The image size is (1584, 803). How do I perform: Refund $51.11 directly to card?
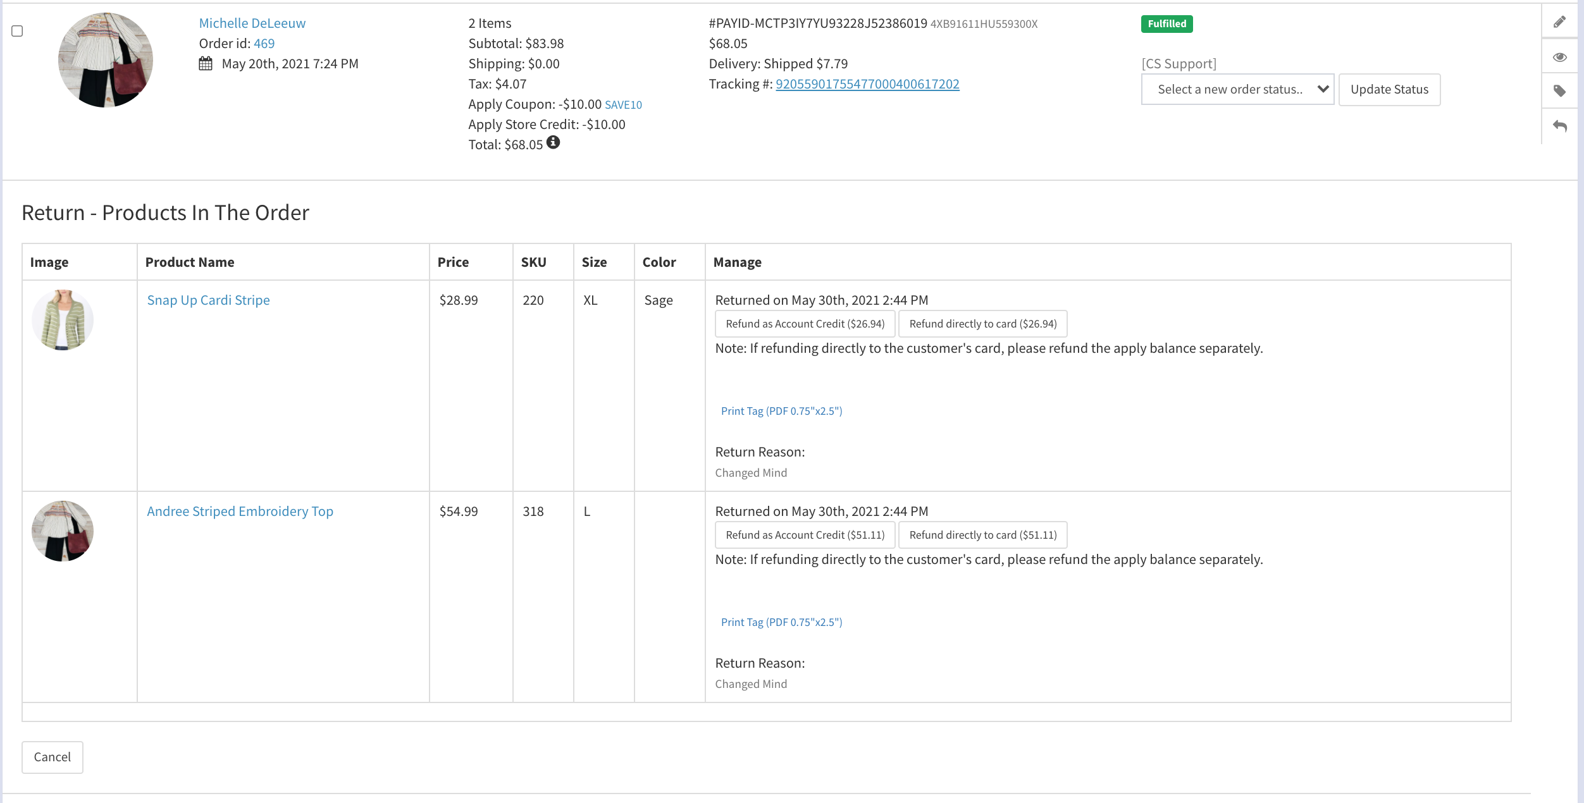coord(982,535)
